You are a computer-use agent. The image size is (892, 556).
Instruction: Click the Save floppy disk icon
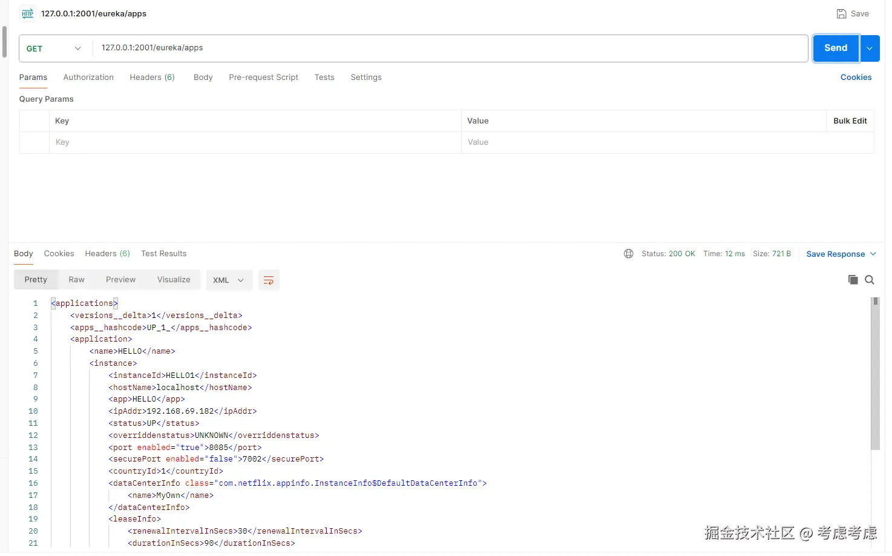[841, 13]
